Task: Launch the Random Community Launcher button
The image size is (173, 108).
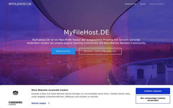Action: (x=100, y=51)
